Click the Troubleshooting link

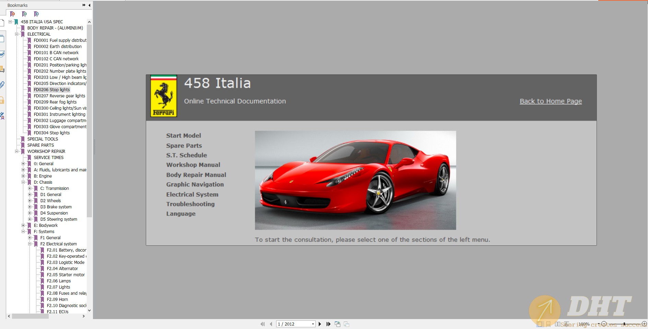pyautogui.click(x=190, y=204)
